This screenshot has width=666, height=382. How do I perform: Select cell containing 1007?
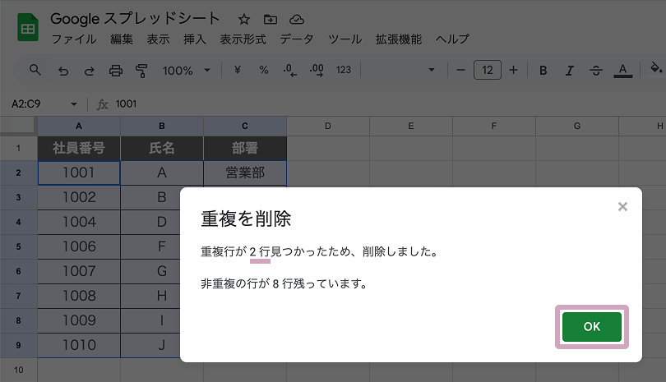[79, 271]
